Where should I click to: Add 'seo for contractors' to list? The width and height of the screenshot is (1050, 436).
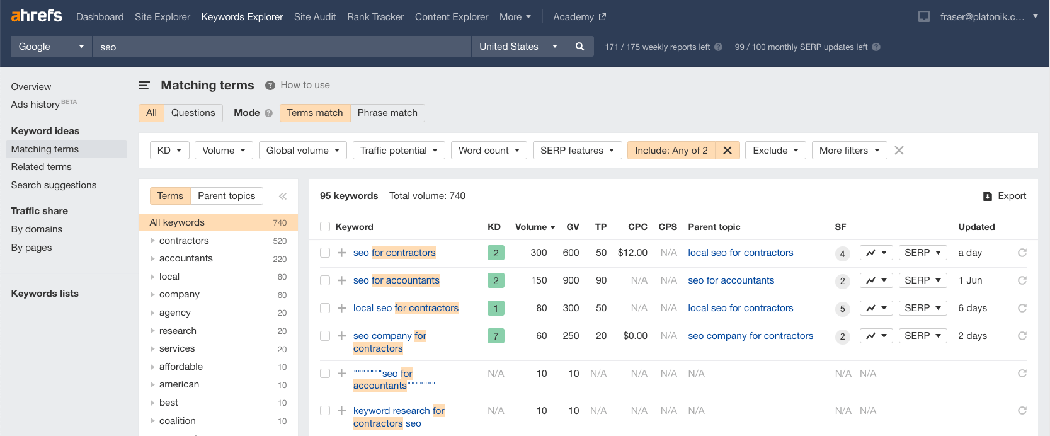click(341, 253)
